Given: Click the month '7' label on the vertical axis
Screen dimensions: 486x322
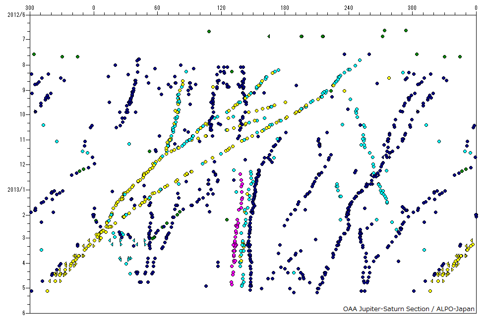Looking at the screenshot, I should tap(24, 39).
